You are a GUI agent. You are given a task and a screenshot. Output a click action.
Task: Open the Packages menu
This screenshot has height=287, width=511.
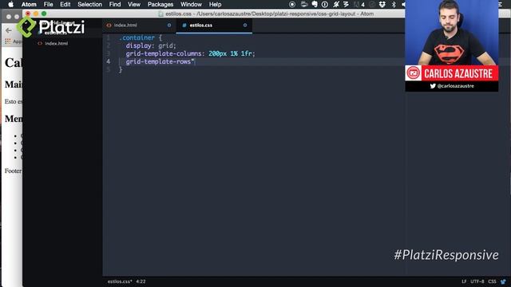tap(160, 4)
